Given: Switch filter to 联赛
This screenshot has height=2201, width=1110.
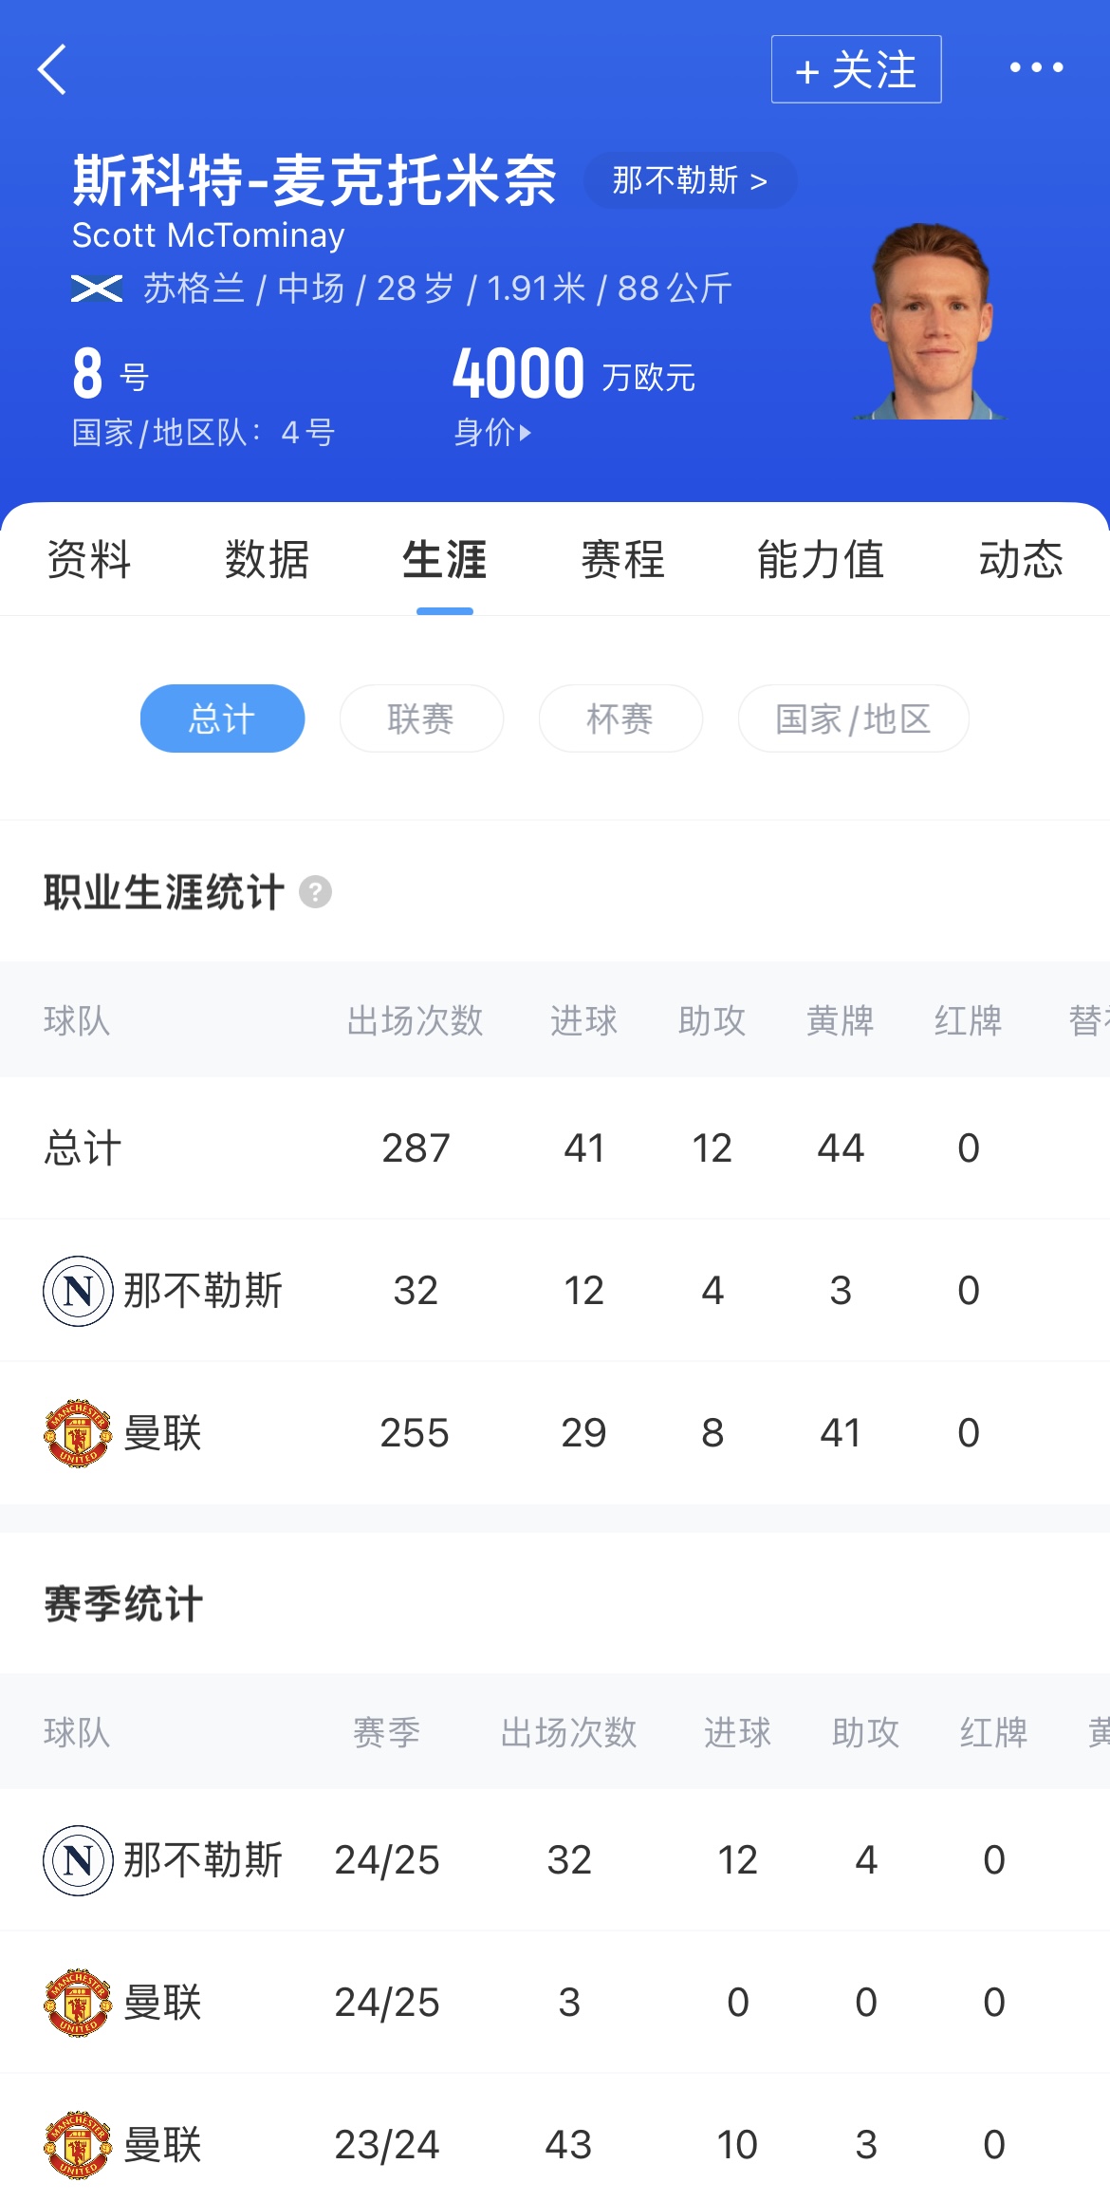Looking at the screenshot, I should point(421,718).
